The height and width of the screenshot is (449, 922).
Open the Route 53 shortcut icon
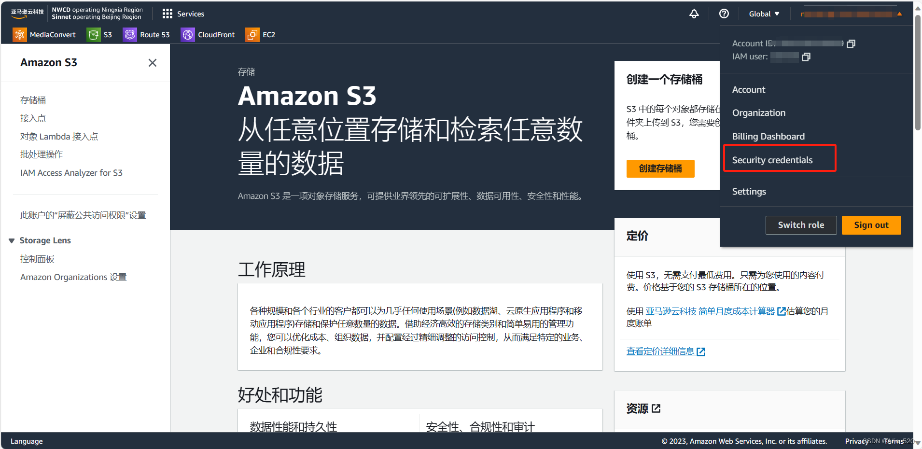129,34
